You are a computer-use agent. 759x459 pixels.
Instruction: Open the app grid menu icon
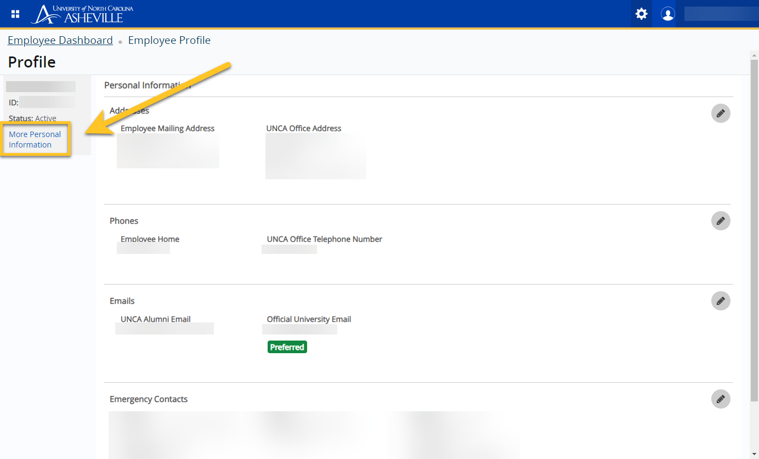(x=15, y=14)
